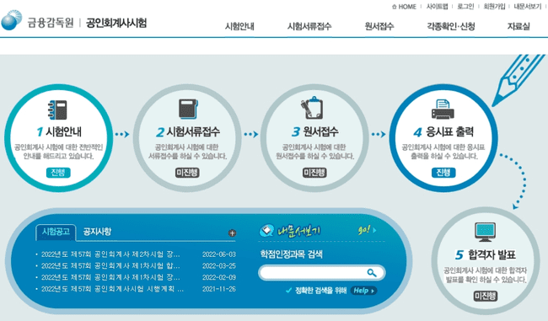
Task: Open the notebook icon above 시험안내
Action: 57,110
